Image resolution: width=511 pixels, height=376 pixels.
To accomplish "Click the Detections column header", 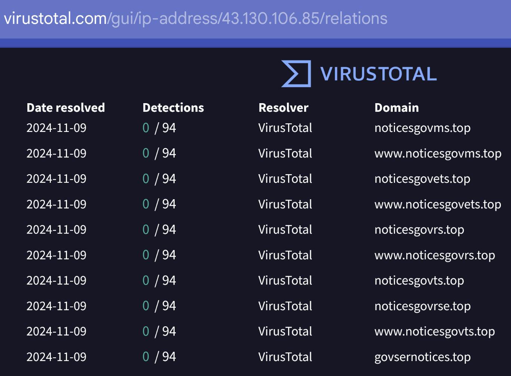I will click(x=173, y=108).
